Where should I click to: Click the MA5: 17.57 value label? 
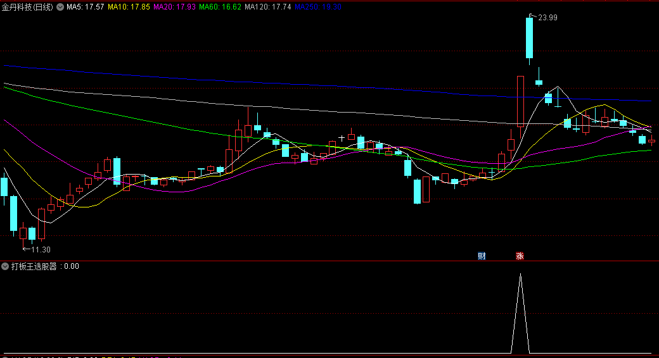coord(86,7)
